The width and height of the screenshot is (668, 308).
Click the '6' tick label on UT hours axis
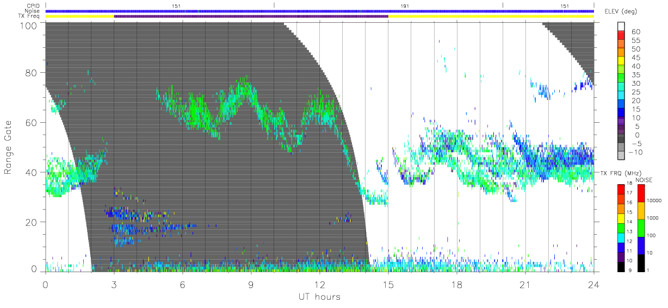(182, 285)
